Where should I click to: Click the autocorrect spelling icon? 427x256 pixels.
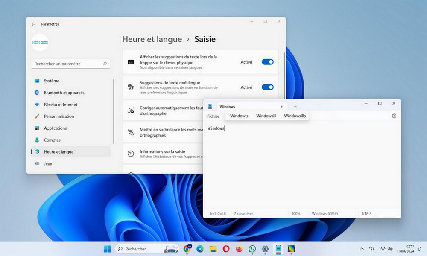(x=131, y=111)
